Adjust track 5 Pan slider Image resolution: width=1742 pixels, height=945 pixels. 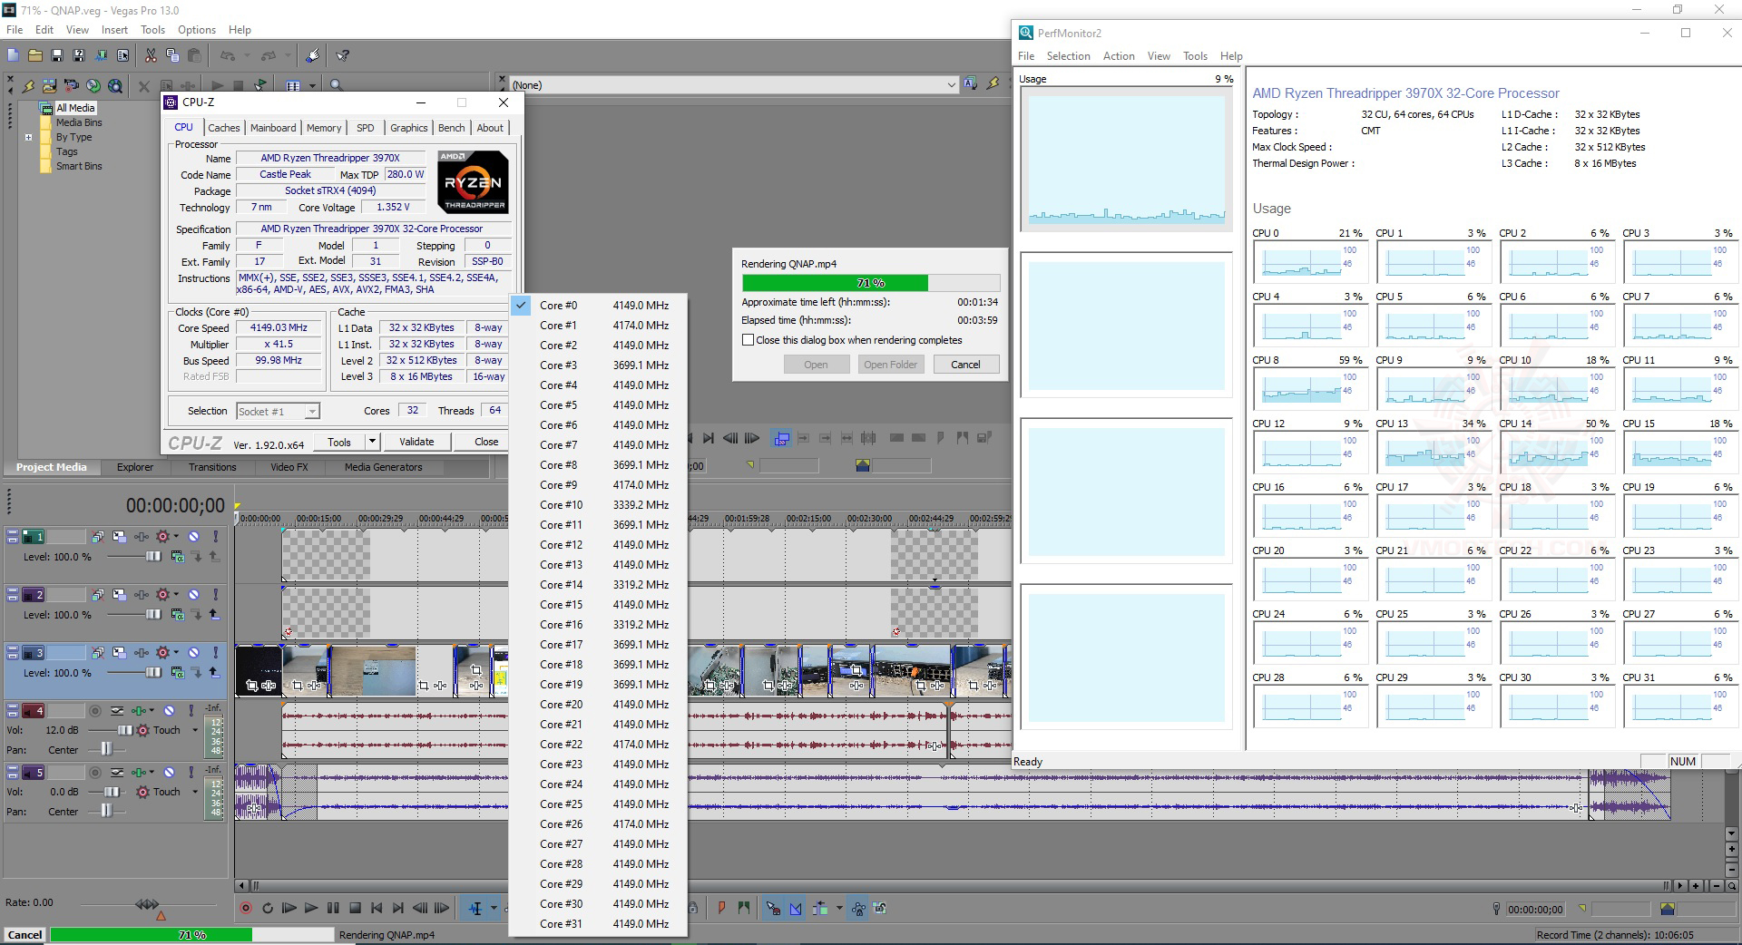click(106, 812)
